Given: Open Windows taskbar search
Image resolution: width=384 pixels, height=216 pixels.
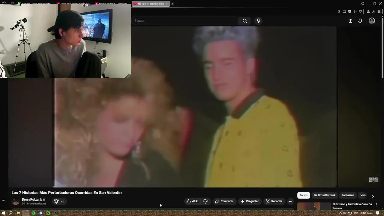Looking at the screenshot, I should coord(11,213).
